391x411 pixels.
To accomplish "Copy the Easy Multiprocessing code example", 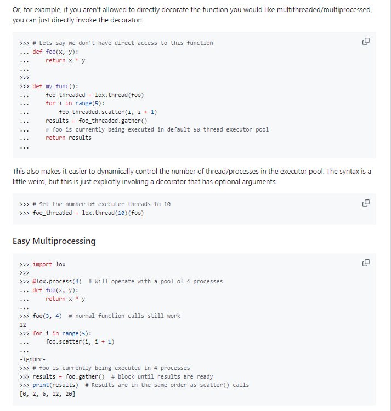I will coord(366,263).
